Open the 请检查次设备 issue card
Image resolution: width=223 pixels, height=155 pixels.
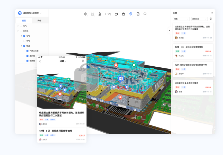(x=193, y=87)
